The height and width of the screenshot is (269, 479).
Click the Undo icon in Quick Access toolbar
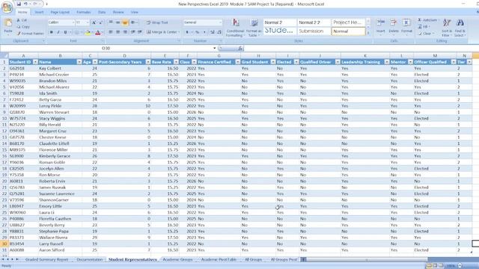click(x=25, y=4)
